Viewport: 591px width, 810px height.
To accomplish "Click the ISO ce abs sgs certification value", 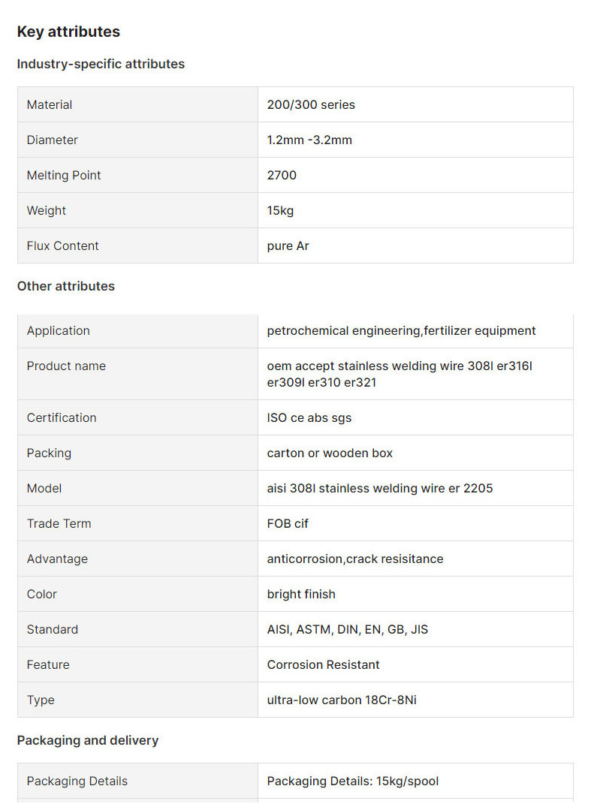I will point(309,417).
